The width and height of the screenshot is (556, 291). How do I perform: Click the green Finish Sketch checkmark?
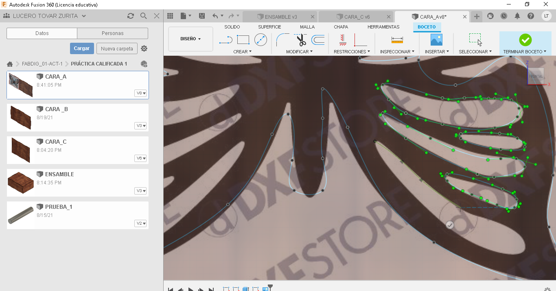(x=525, y=40)
